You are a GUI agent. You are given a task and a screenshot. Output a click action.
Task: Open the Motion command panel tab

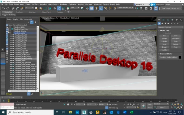click(x=172, y=19)
